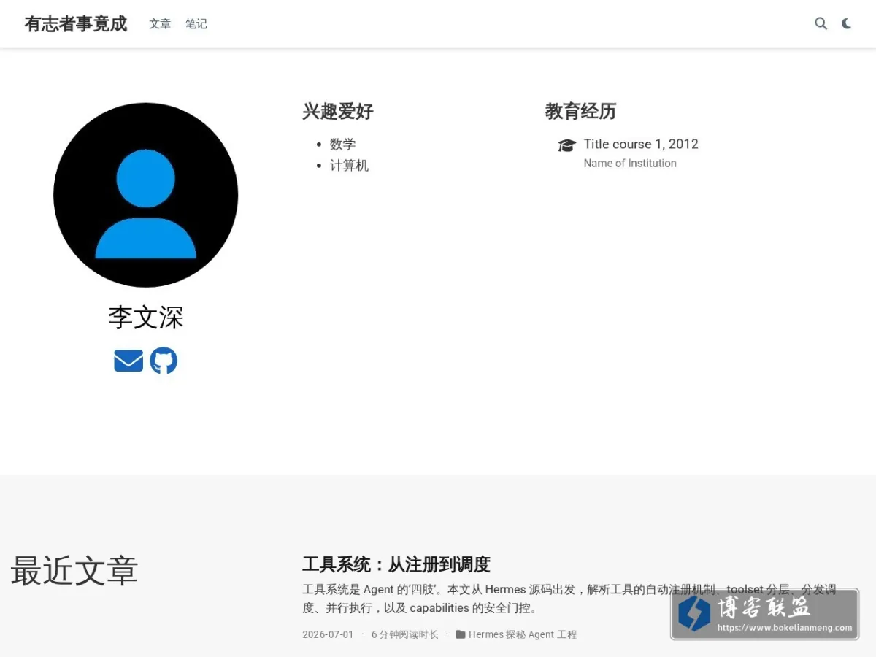Click the 6 分钟阅读时长 label
Viewport: 876px width, 657px height.
pos(405,634)
